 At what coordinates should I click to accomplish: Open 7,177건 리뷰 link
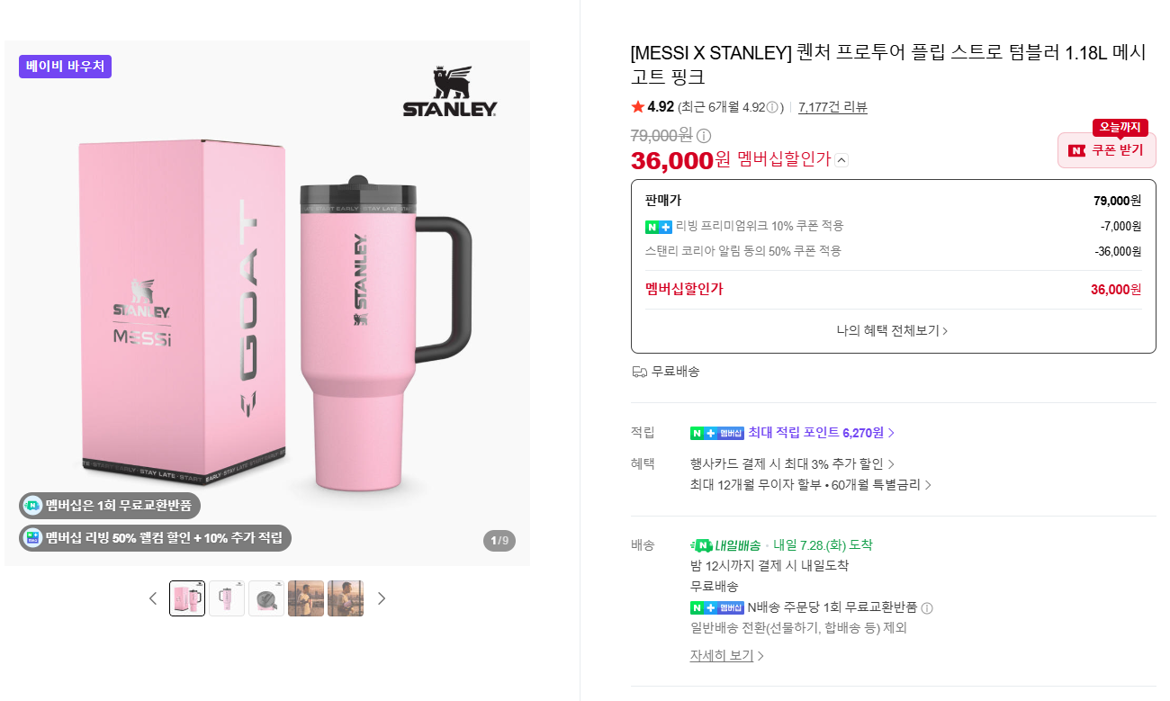click(x=832, y=107)
